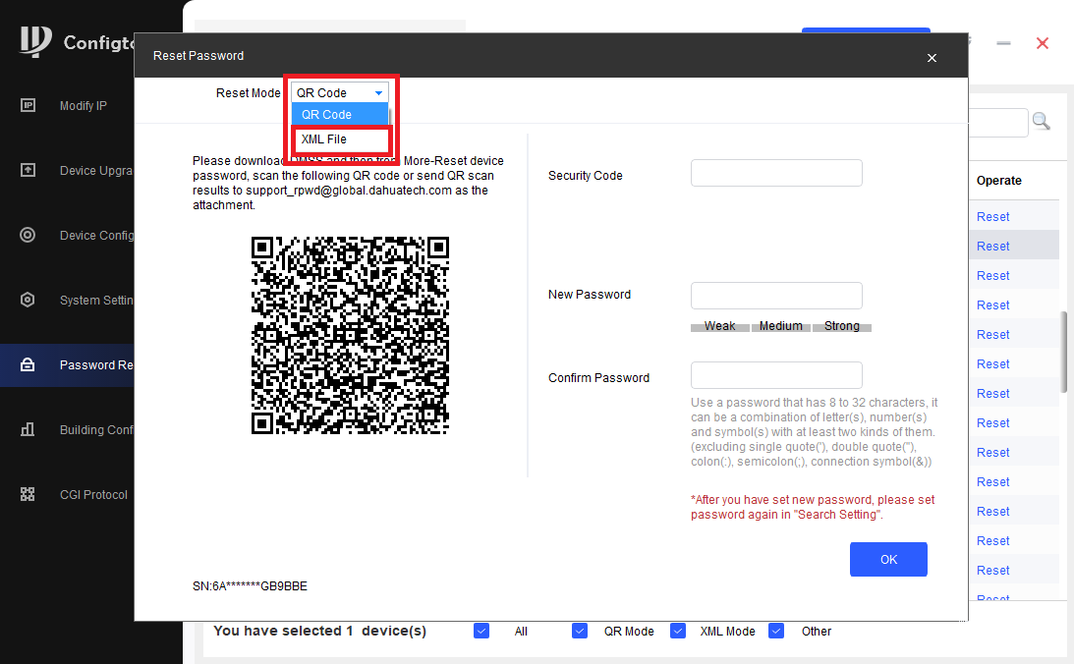Click the Strong password strength indicator
The width and height of the screenshot is (1074, 664).
click(x=842, y=326)
